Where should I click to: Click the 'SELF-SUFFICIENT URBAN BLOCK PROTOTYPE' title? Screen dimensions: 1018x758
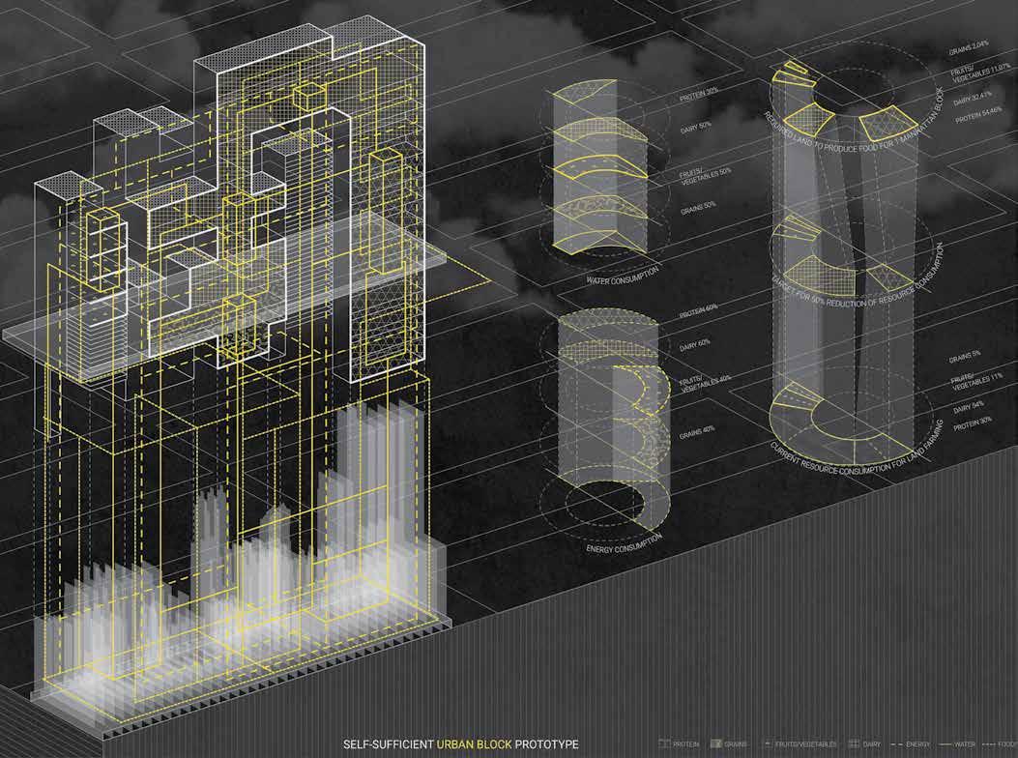460,744
